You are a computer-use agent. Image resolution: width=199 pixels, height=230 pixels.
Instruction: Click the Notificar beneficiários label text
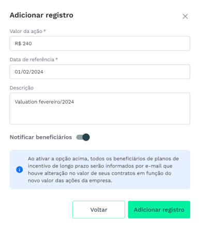point(41,137)
